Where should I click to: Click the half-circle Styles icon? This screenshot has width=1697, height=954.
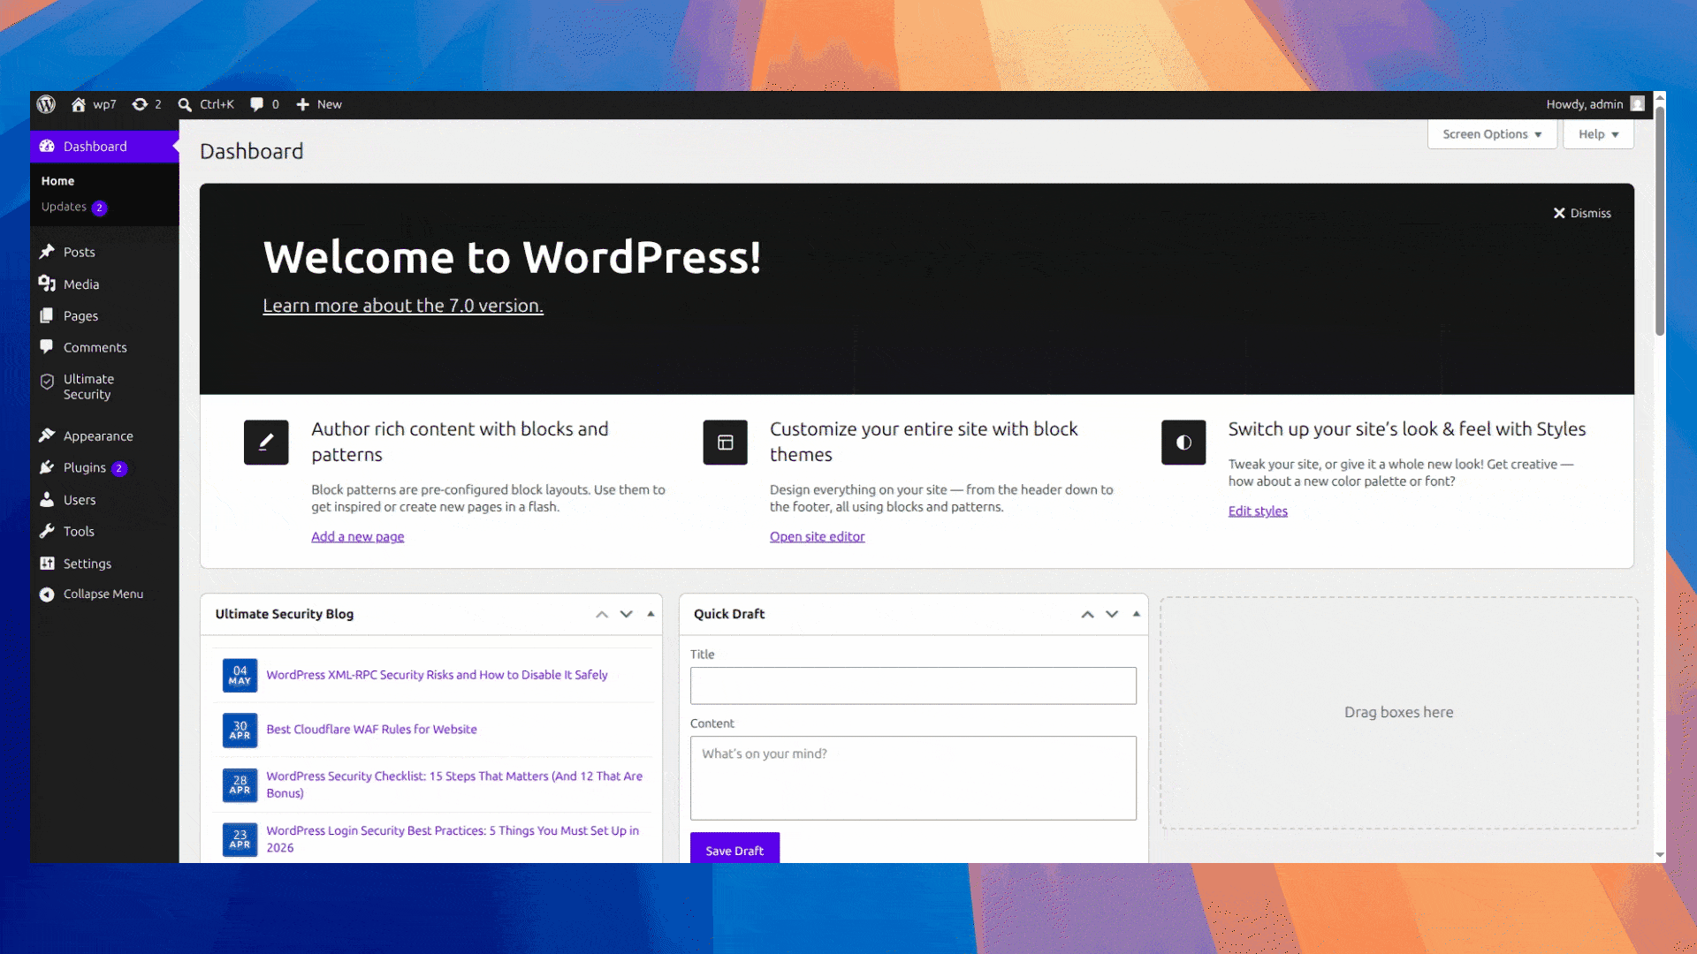[x=1183, y=443]
